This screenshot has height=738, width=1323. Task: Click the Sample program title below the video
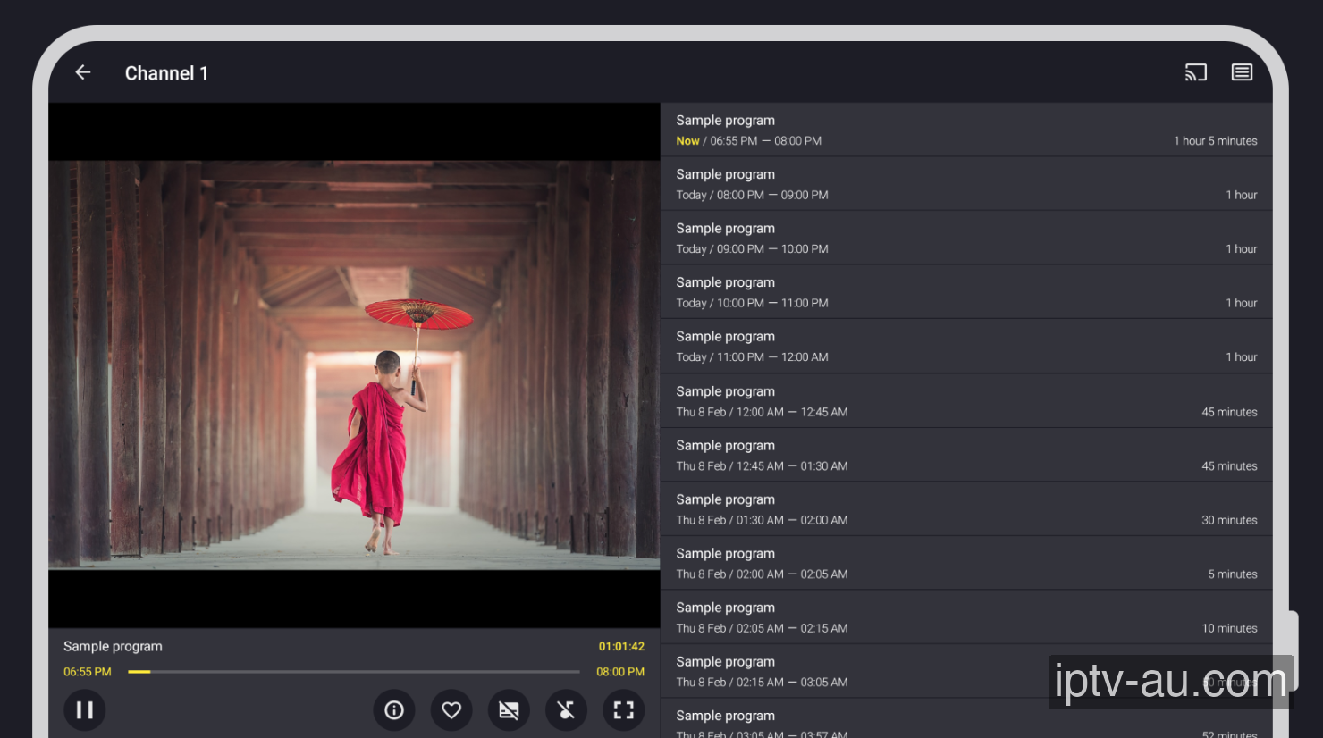(113, 646)
